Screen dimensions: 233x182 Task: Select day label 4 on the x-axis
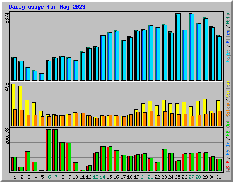[35, 177]
